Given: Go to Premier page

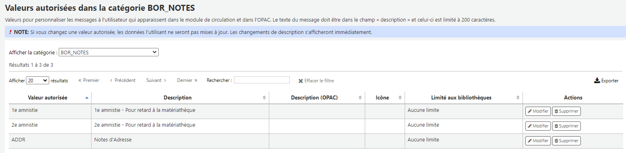Looking at the screenshot, I should click(89, 80).
